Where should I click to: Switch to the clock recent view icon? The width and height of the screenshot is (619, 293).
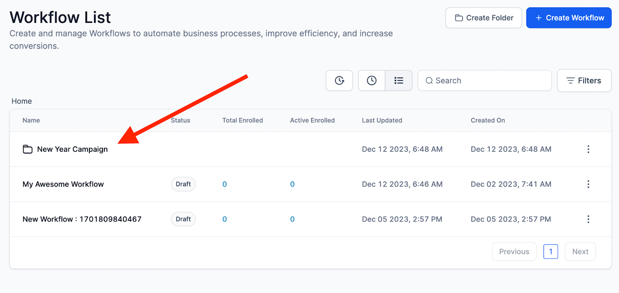(x=371, y=80)
